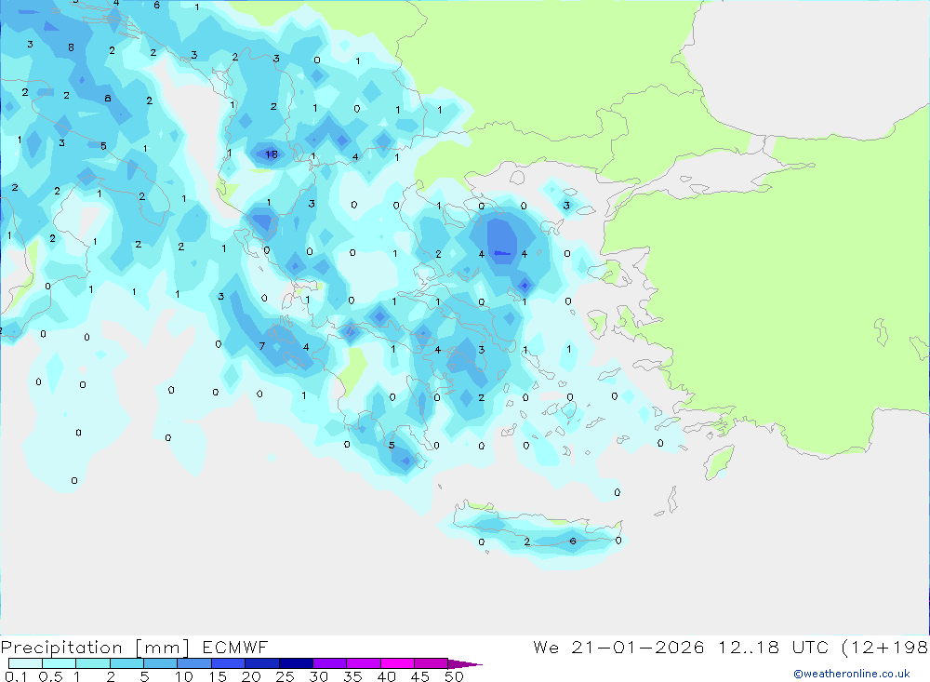Image resolution: width=930 pixels, height=682 pixels.
Task: Click the "[mm]" unit label
Action: pyautogui.click(x=163, y=648)
